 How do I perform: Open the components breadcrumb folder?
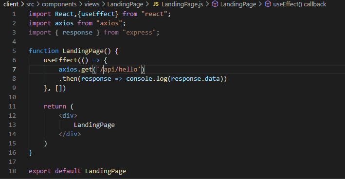tap(59, 4)
